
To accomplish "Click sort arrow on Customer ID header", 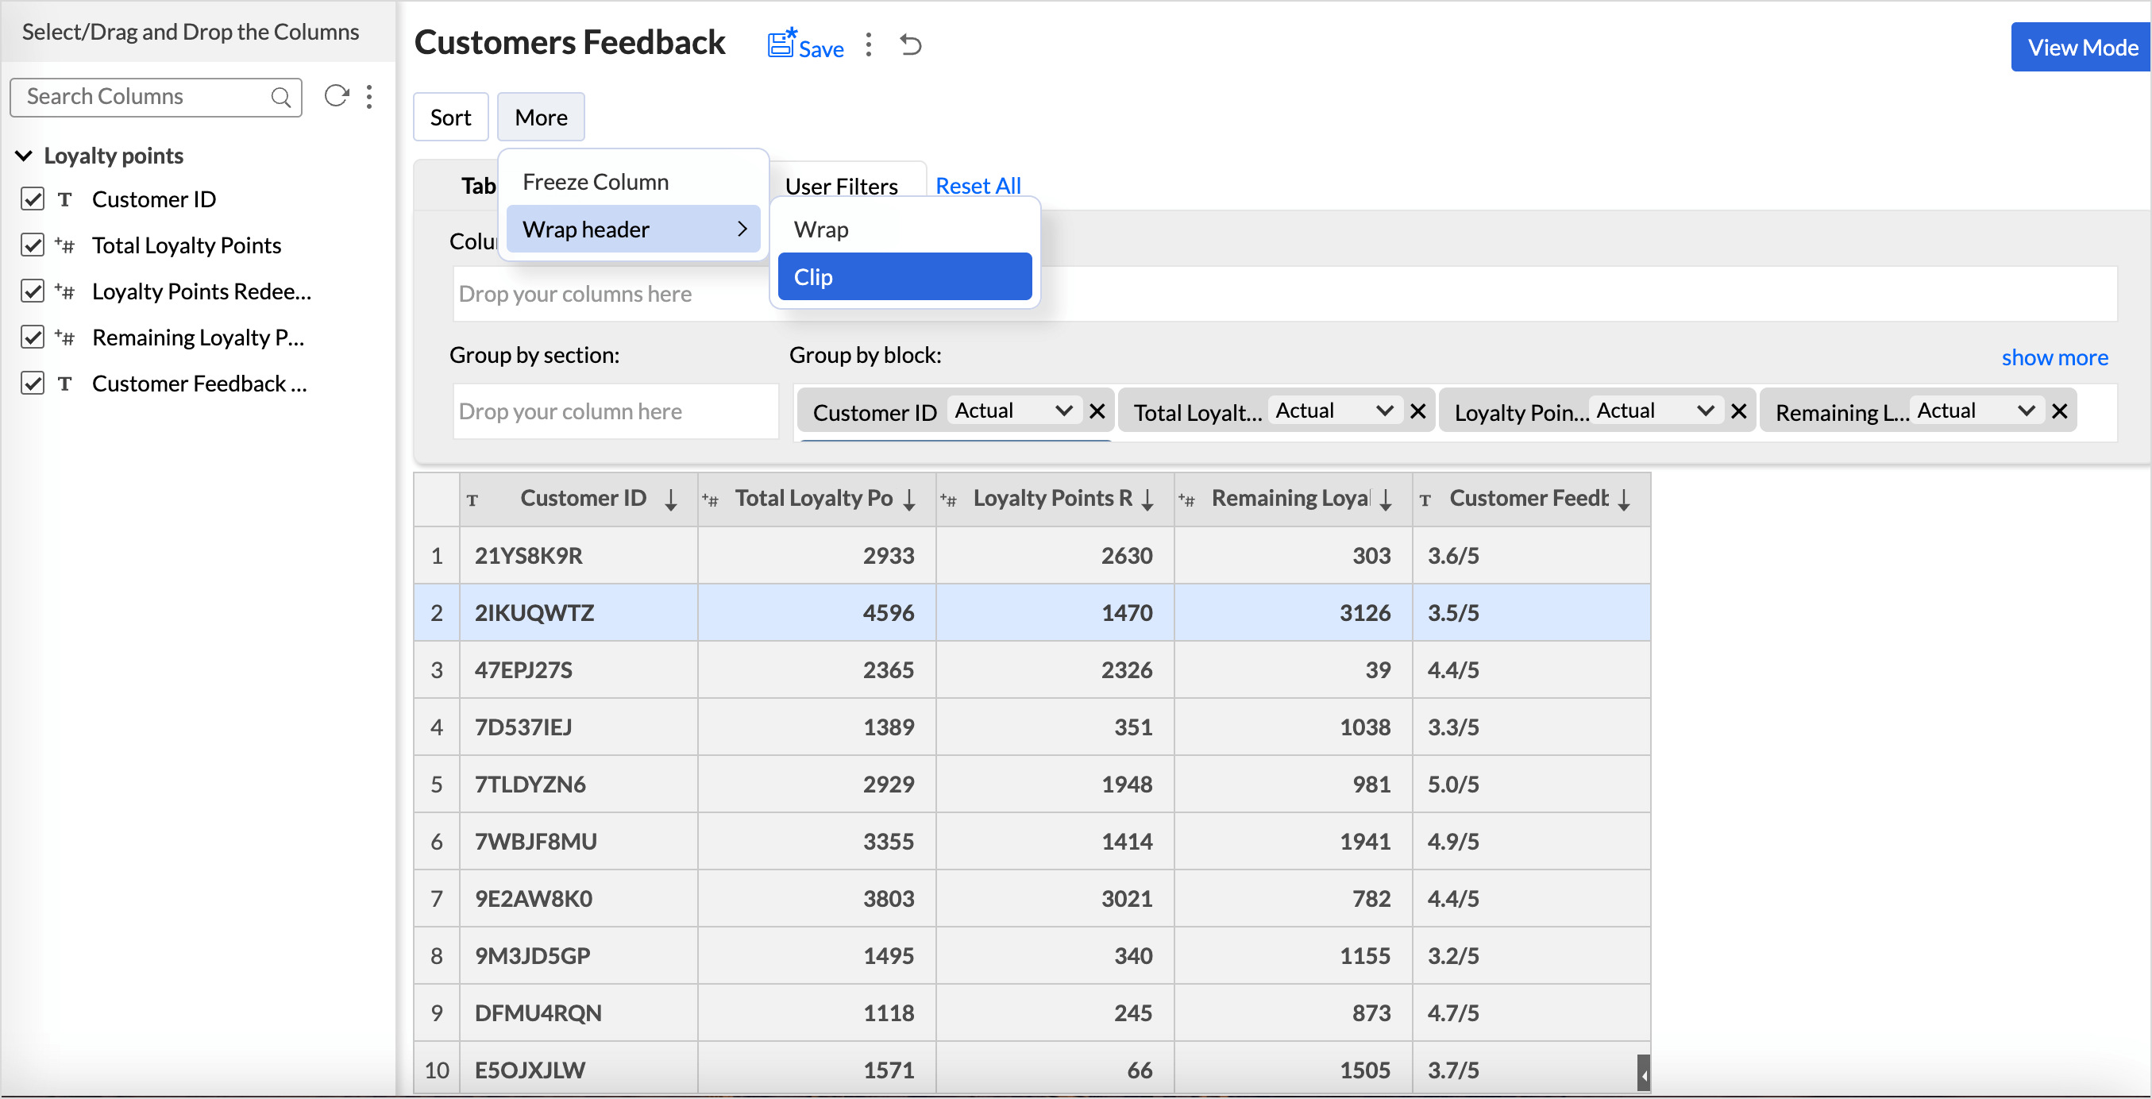I will pos(671,499).
